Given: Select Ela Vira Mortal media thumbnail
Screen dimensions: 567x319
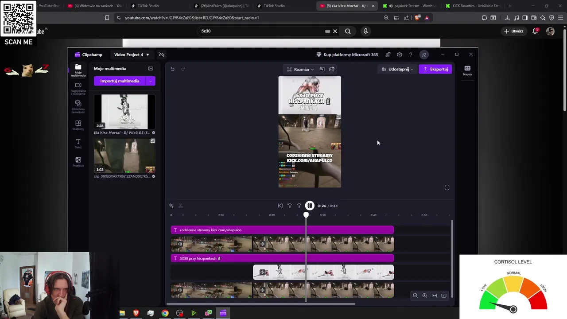Looking at the screenshot, I should tap(124, 112).
